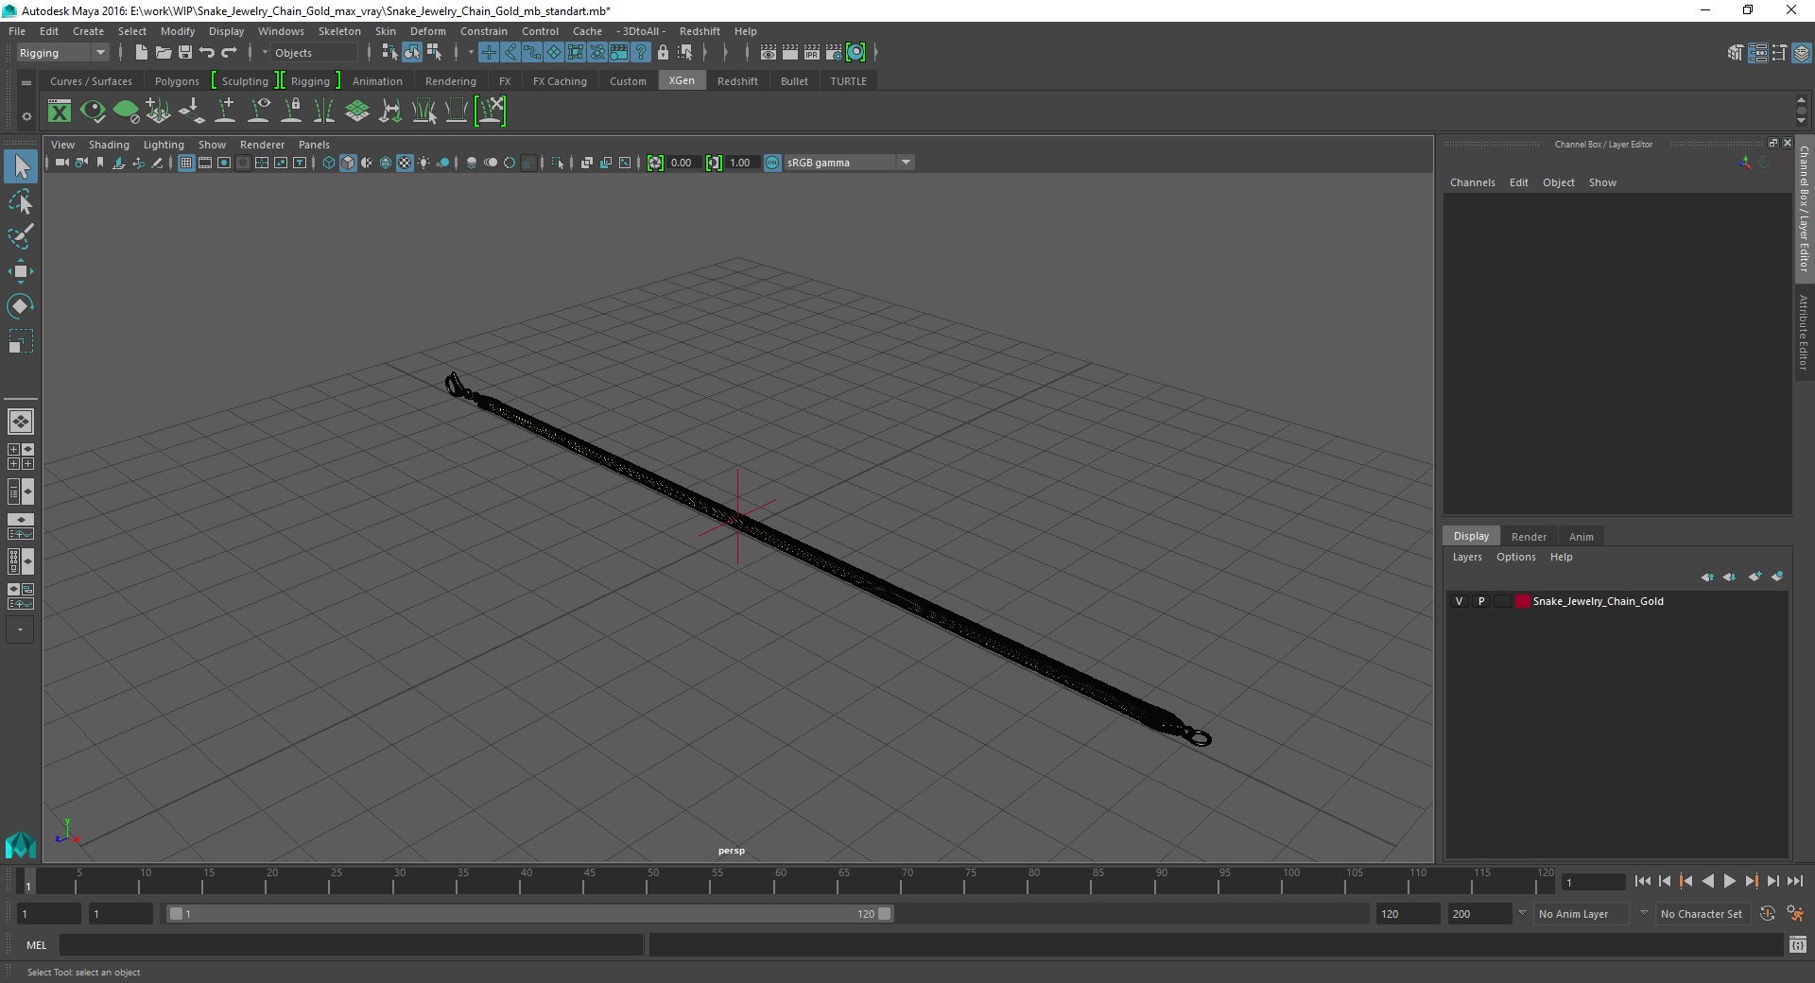Open the Rigging menu set dropdown
Screen dimensions: 1815x983
tap(62, 53)
